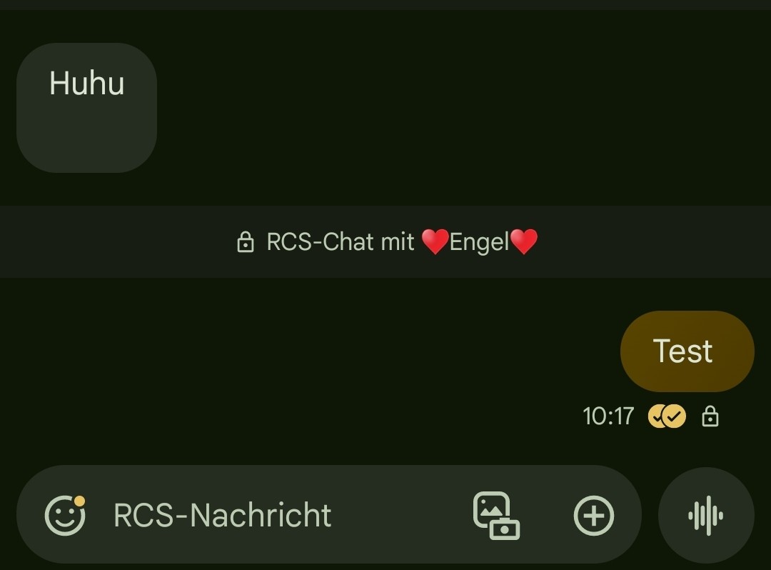Screen dimensions: 771x570
Task: Tap the contact name Engel in the banner
Action: click(480, 242)
